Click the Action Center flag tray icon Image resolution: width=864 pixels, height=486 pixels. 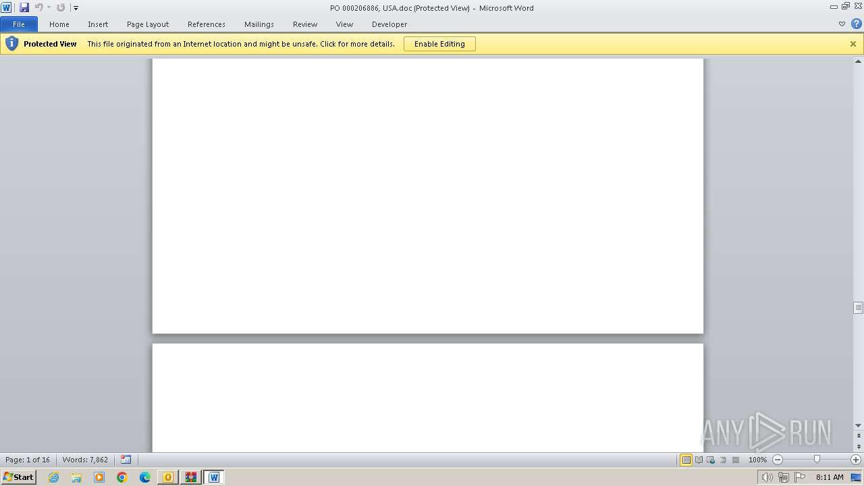(800, 477)
